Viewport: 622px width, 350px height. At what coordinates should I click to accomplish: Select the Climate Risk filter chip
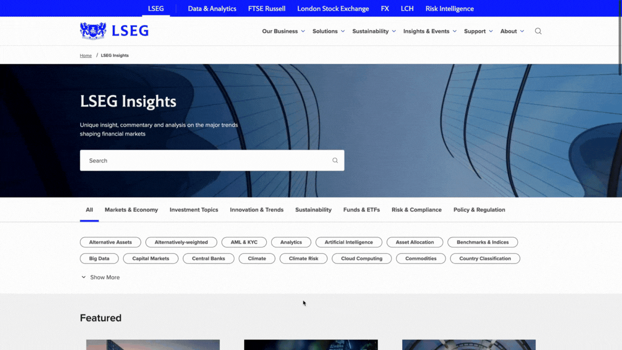coord(303,258)
